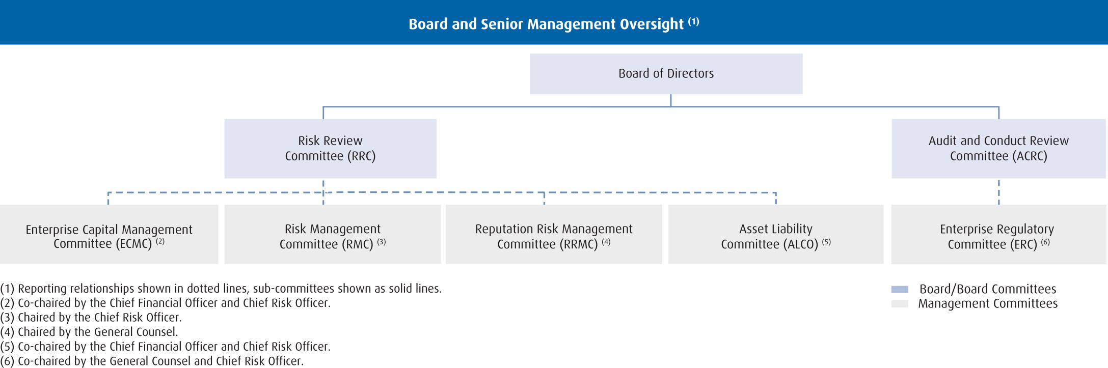
Task: Click the Risk Management Committee (RMC) box
Action: tap(332, 235)
